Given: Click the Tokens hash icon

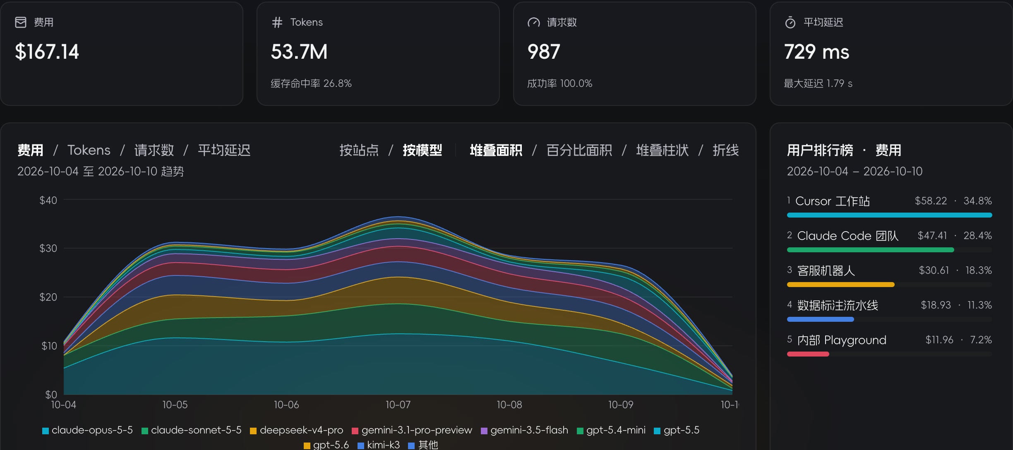Looking at the screenshot, I should (277, 22).
